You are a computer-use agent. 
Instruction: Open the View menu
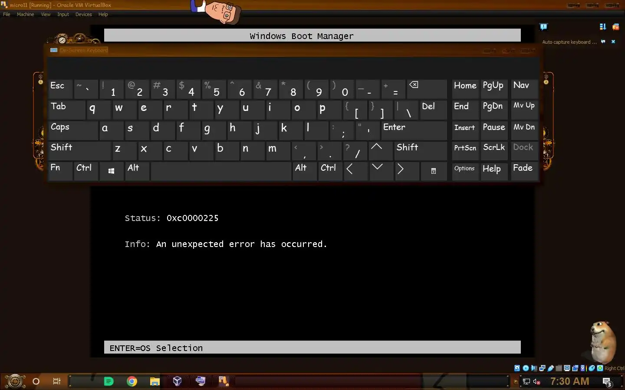point(46,14)
